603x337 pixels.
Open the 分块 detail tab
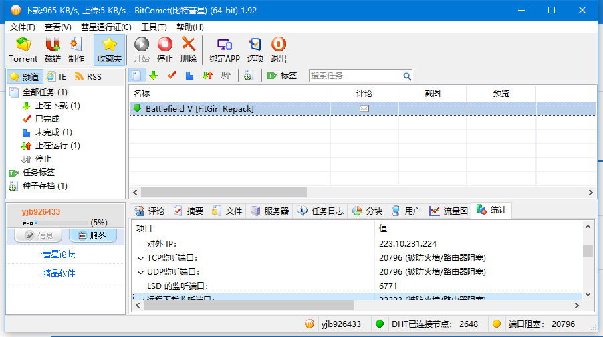[367, 211]
